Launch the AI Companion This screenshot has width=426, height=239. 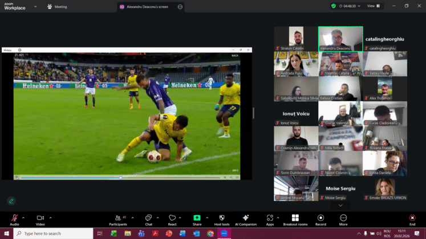pyautogui.click(x=245, y=218)
